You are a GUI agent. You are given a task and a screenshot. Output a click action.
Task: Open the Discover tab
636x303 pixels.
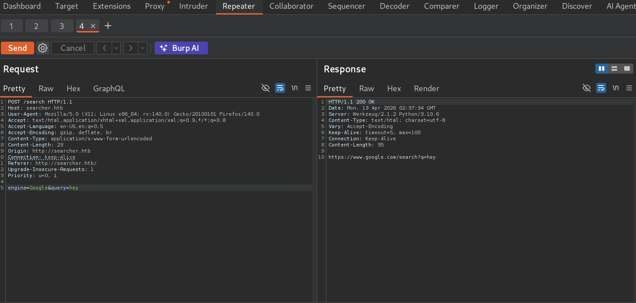[x=577, y=6]
